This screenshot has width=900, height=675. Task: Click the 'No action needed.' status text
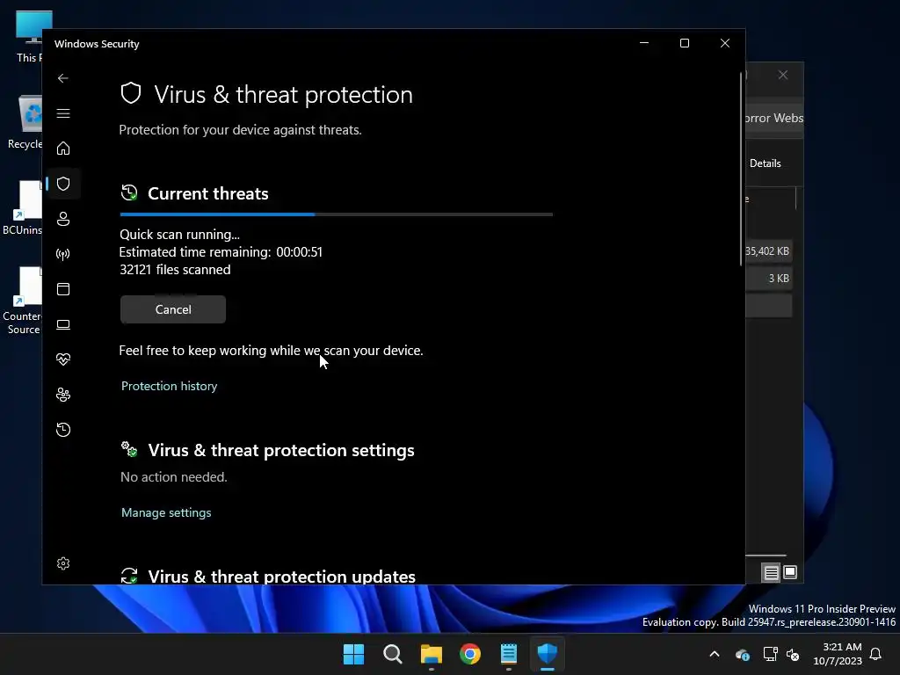174,477
